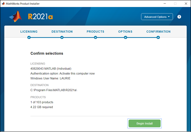This screenshot has width=191, height=132.
Task: Click the checkmark circle under LICENSING
Action: 29,37
